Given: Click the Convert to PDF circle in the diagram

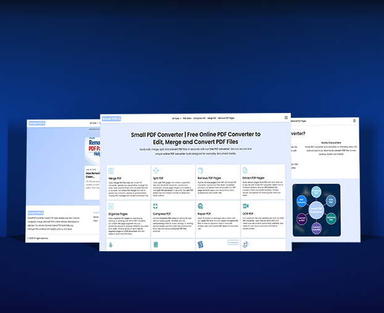Looking at the screenshot, I should coord(301,219).
